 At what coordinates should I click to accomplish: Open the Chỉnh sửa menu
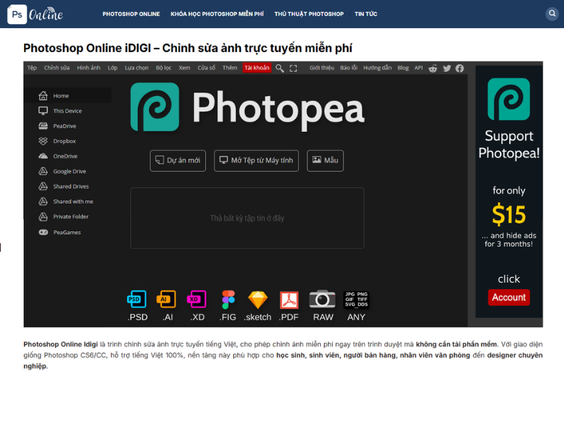[x=57, y=68]
